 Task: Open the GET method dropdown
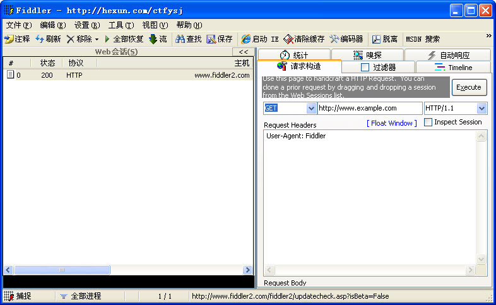(x=311, y=108)
